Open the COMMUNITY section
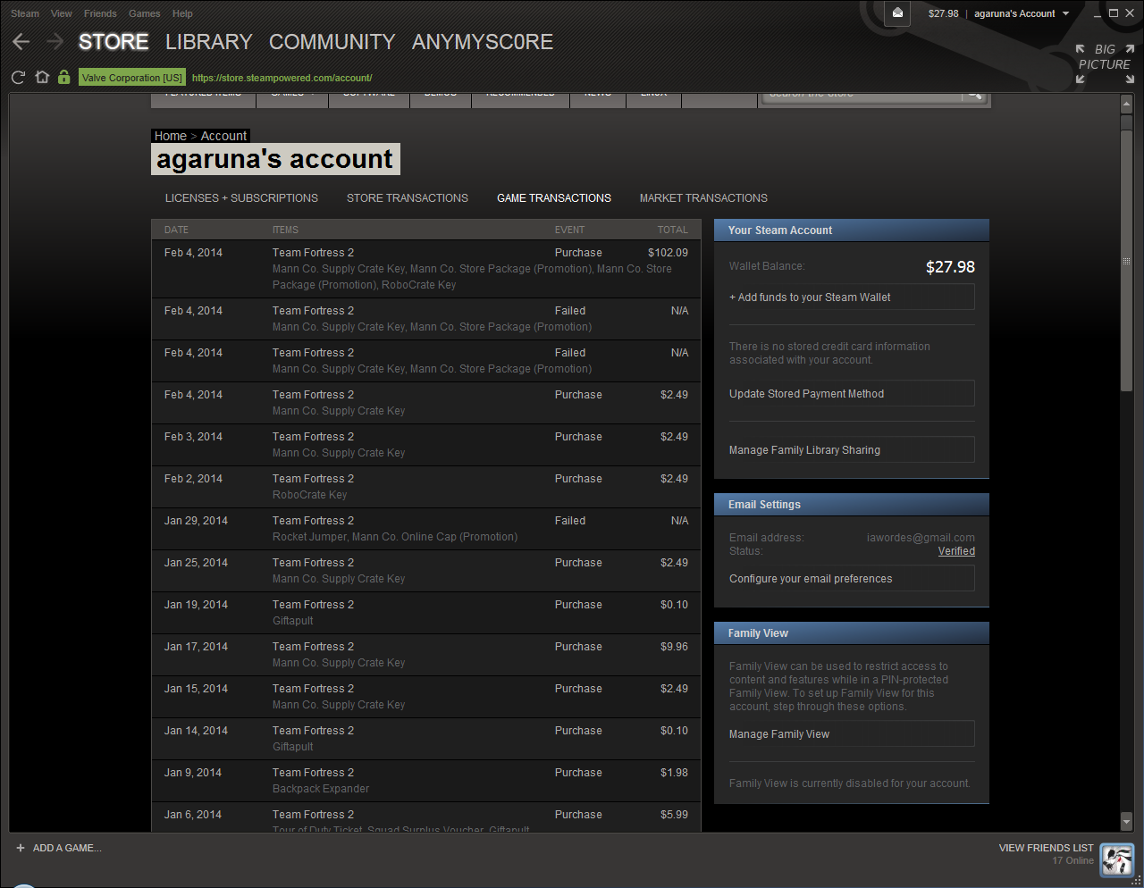The image size is (1144, 888). coord(332,42)
